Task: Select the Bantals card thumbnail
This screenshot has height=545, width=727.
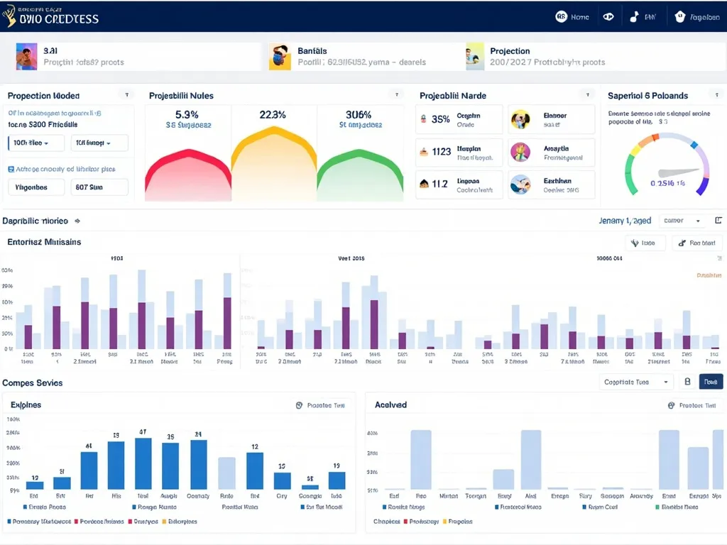Action: pyautogui.click(x=280, y=57)
